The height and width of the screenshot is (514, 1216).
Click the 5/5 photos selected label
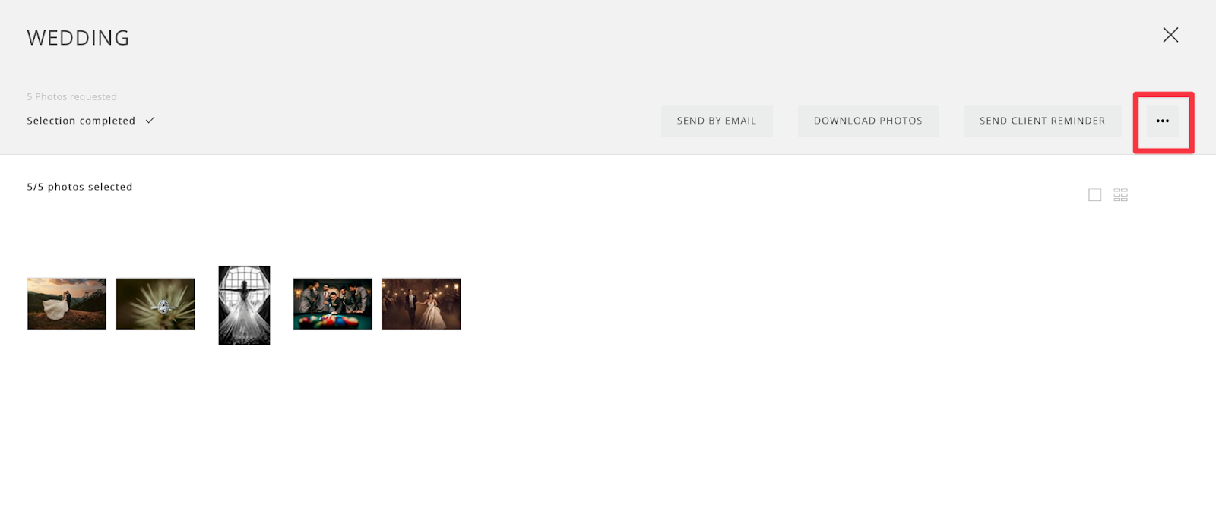point(80,187)
